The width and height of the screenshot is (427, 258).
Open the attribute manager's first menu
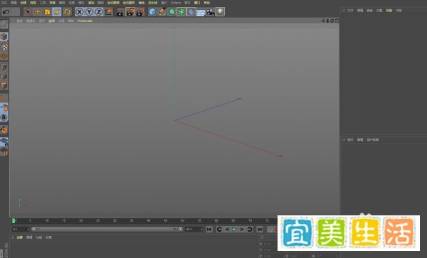click(350, 140)
